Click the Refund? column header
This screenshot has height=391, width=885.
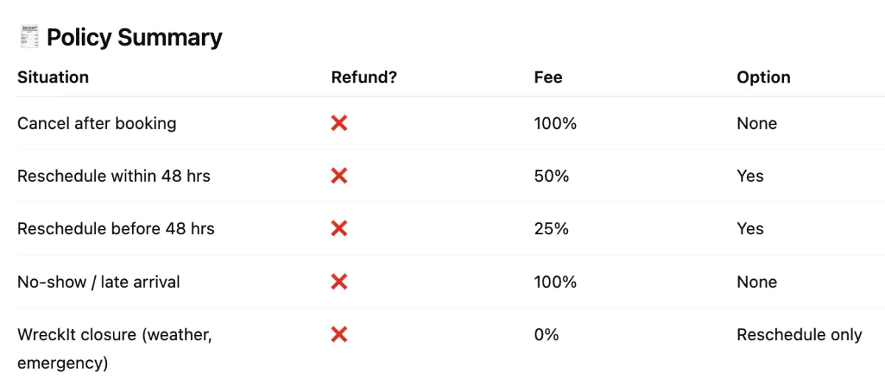(364, 77)
